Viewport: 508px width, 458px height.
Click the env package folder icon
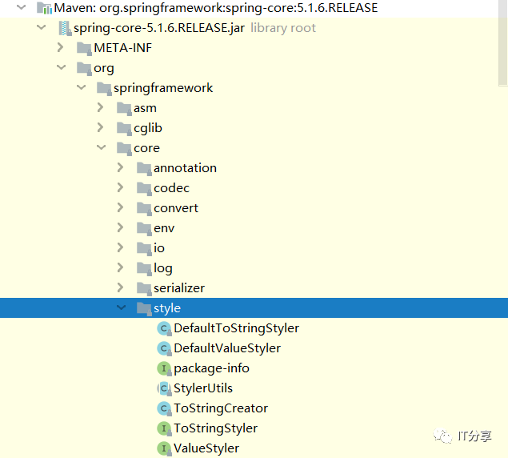tap(145, 228)
